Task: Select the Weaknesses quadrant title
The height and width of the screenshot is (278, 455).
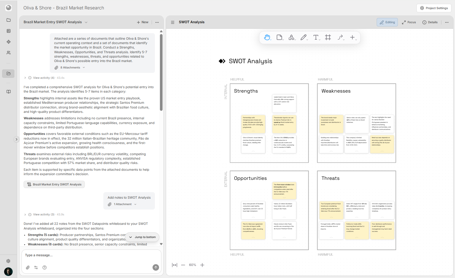Action: coord(336,91)
